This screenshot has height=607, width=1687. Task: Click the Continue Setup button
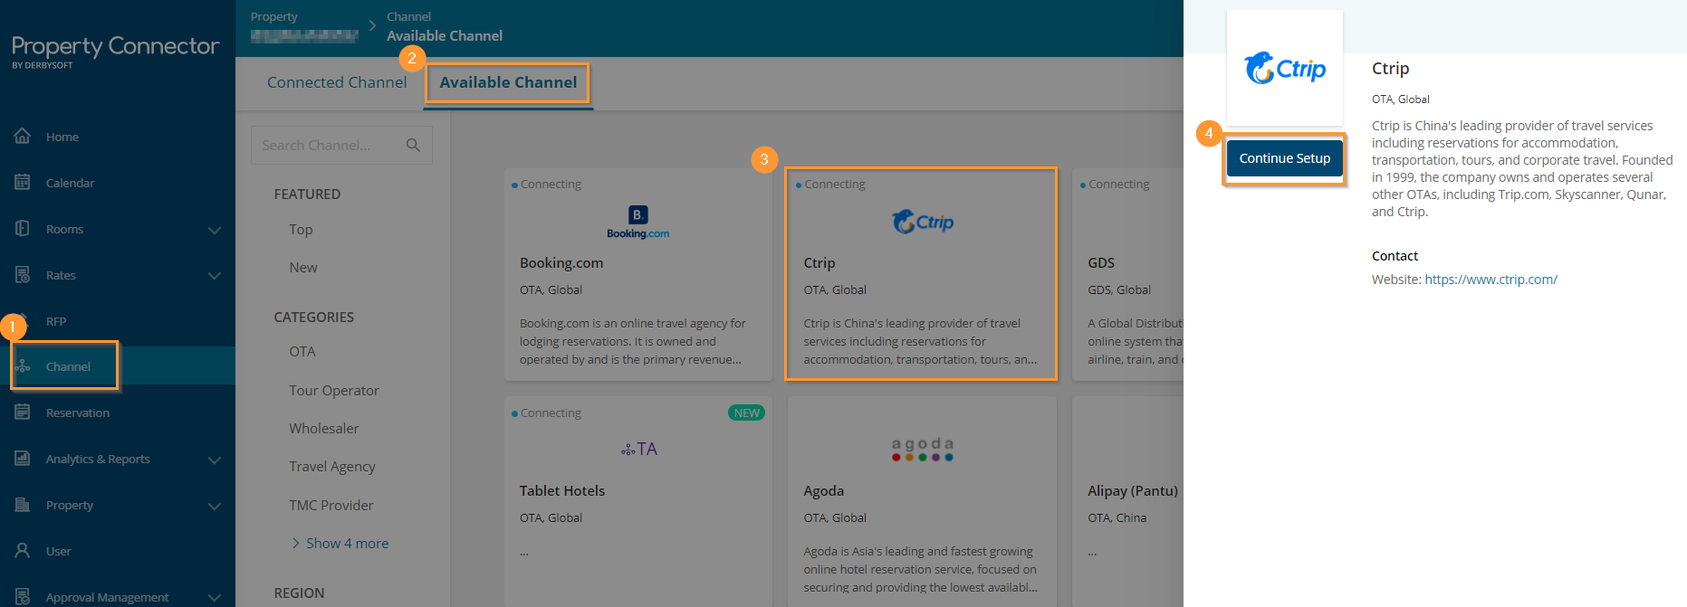1285,158
